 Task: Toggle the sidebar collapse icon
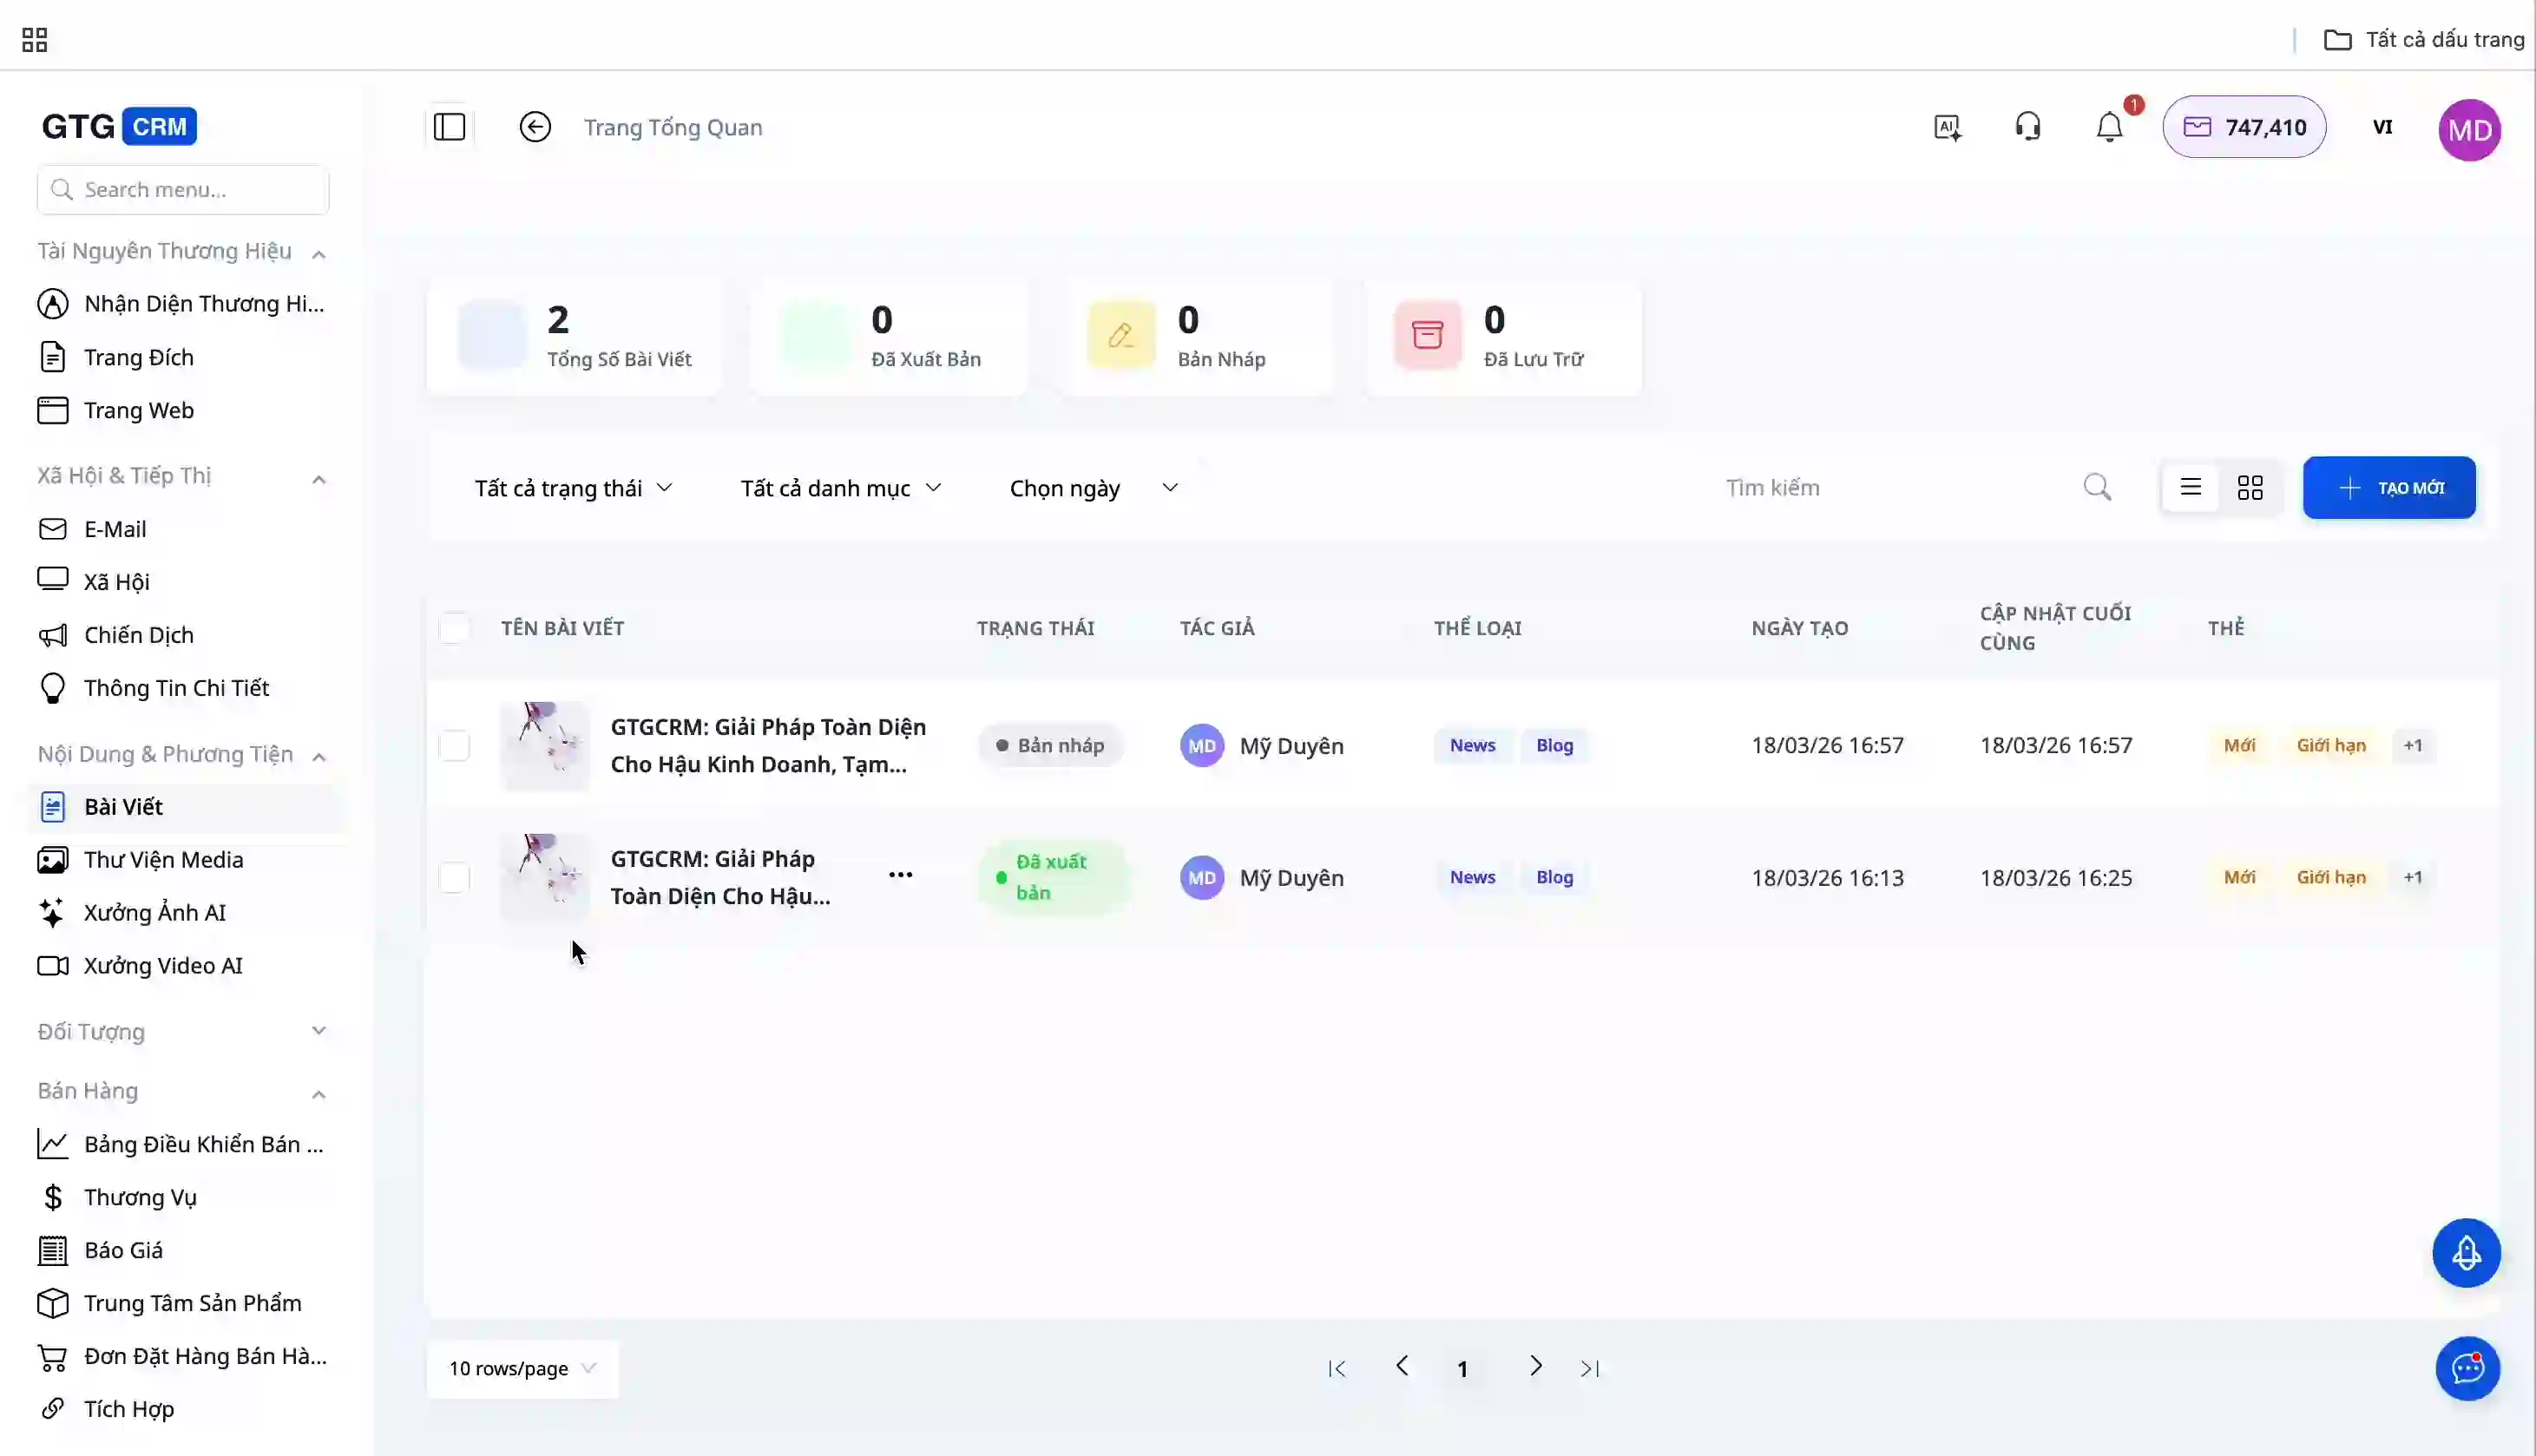(x=449, y=127)
